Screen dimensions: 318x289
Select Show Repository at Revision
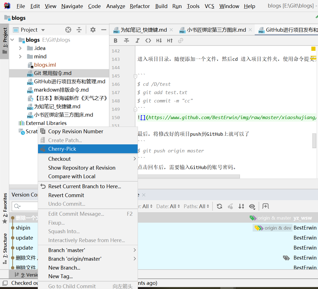pos(88,168)
